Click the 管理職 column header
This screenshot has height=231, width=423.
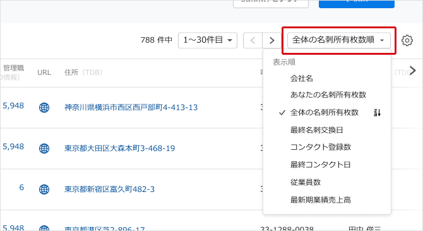(13, 68)
